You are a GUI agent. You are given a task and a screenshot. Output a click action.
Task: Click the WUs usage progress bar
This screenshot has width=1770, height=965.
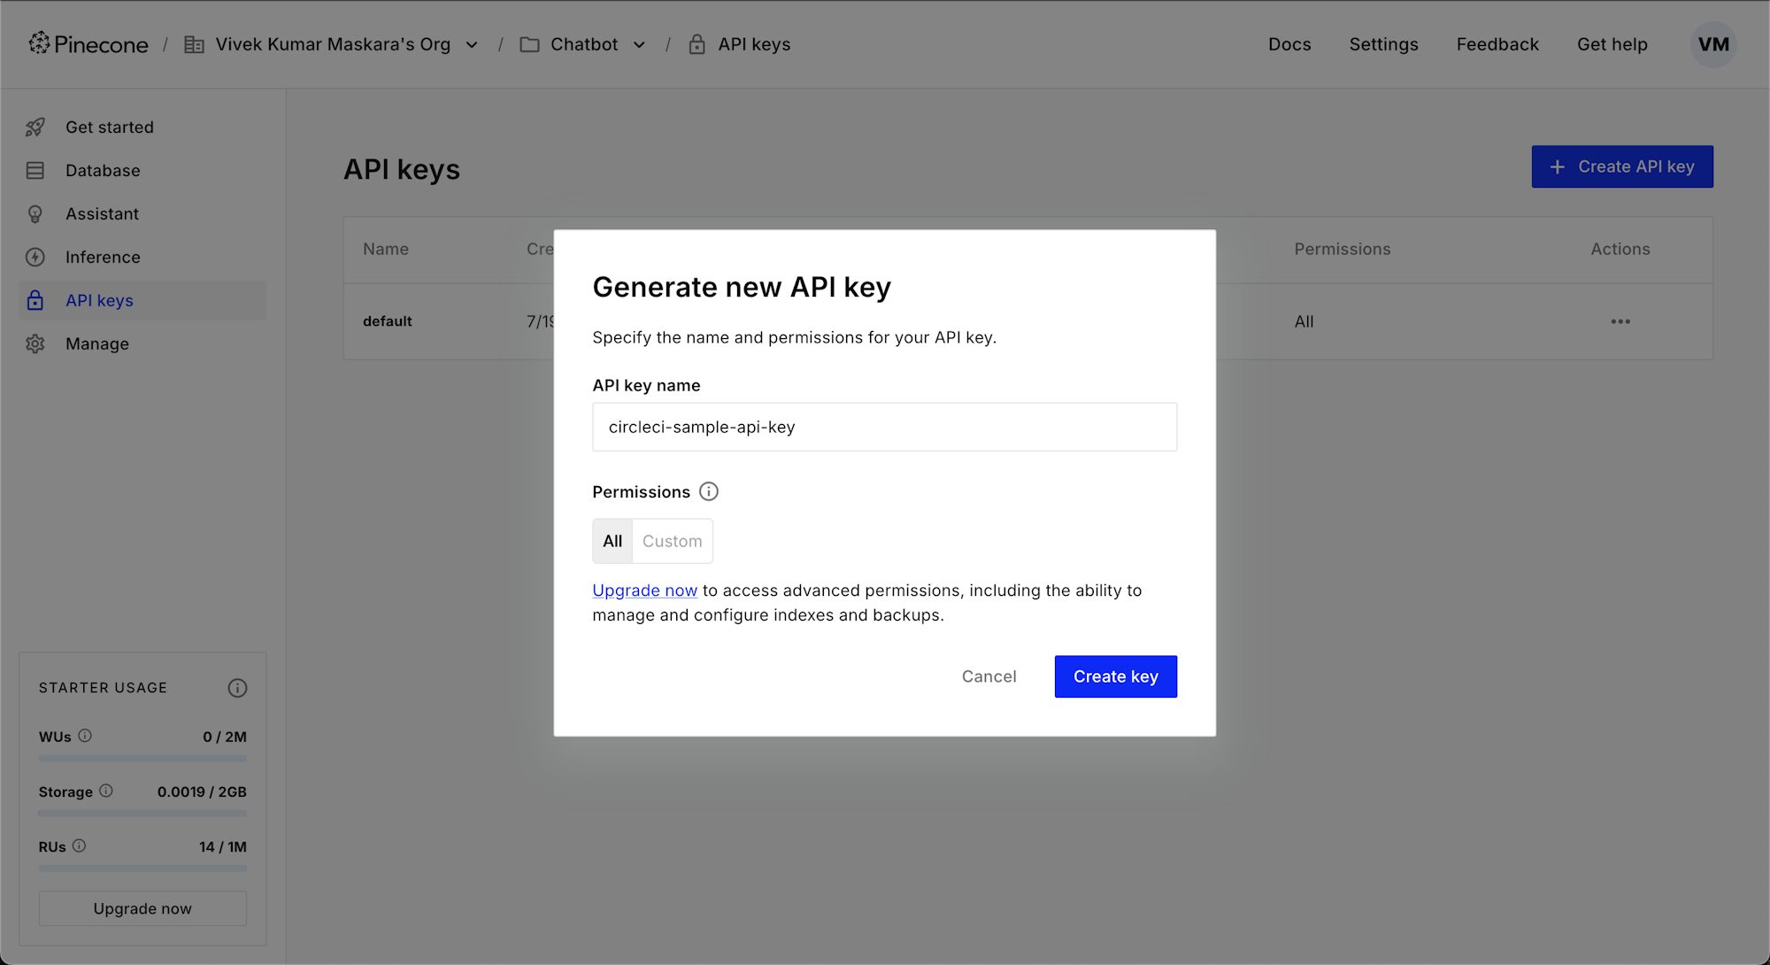[x=142, y=758]
